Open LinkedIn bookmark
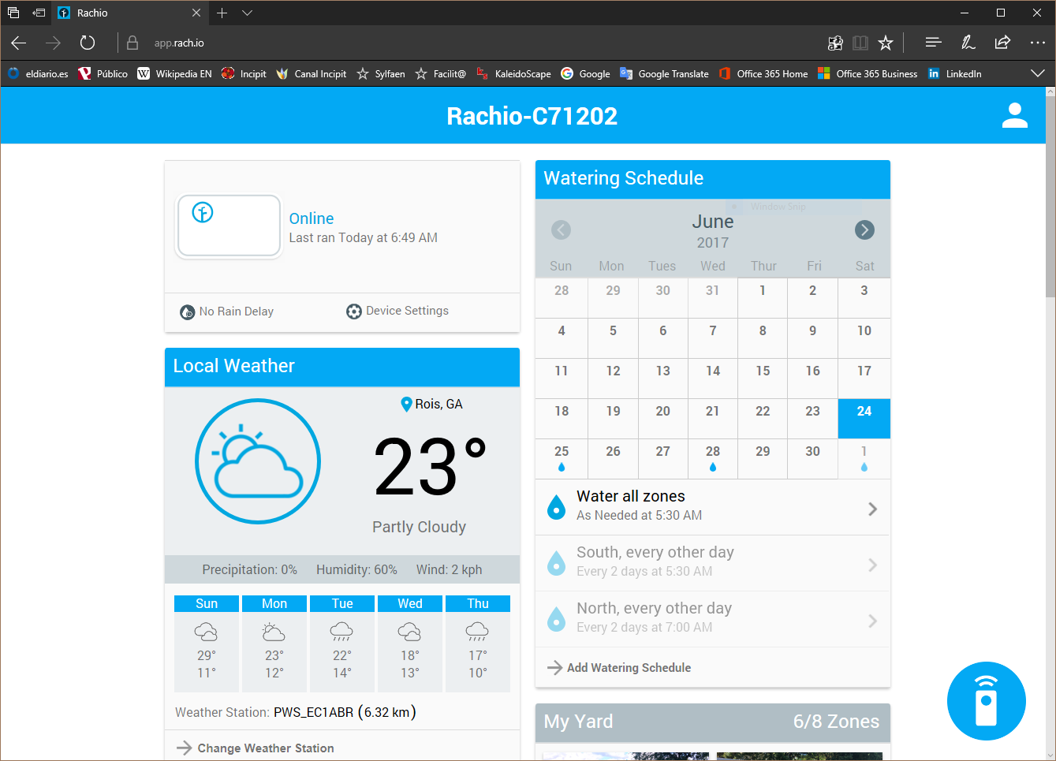Viewport: 1056px width, 761px height. [x=954, y=73]
